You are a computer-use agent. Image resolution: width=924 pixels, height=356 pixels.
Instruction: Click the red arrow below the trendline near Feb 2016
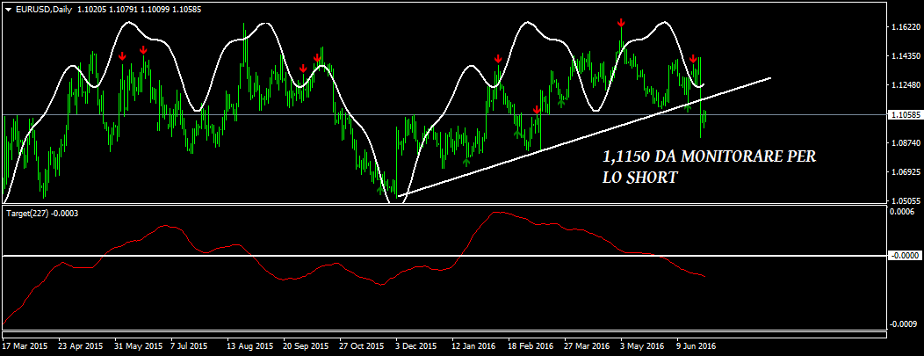(x=537, y=111)
